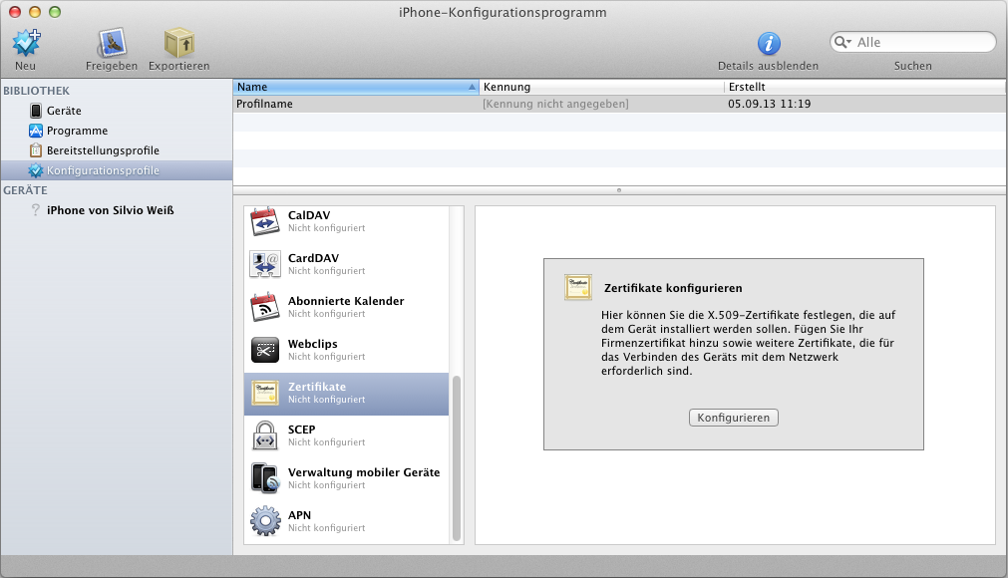Viewport: 1008px width, 578px height.
Task: Select Geräte in the library sidebar
Action: (x=117, y=111)
